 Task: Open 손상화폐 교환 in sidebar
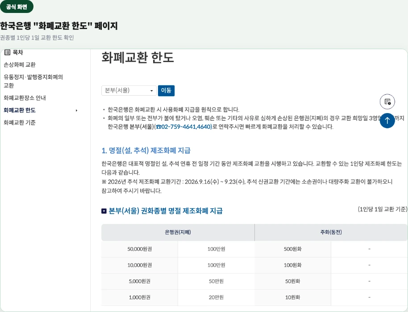click(x=20, y=65)
